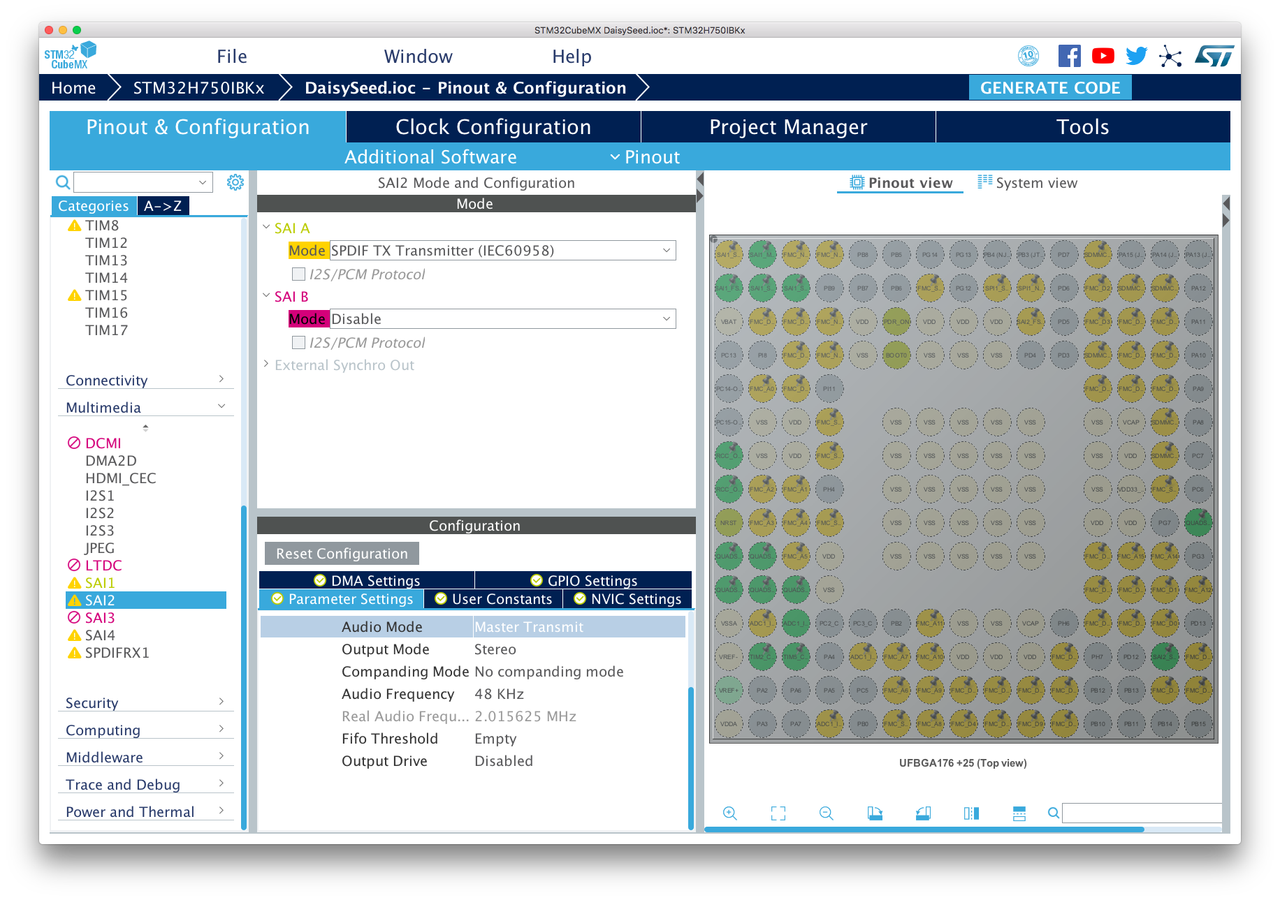Click the zoom in magnifier icon
The image size is (1280, 900).
click(729, 813)
